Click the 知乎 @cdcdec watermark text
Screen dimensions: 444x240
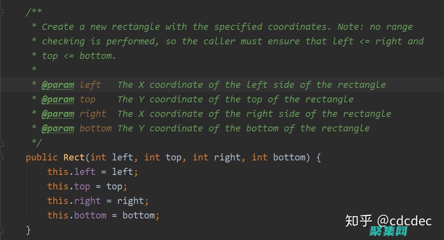click(388, 221)
